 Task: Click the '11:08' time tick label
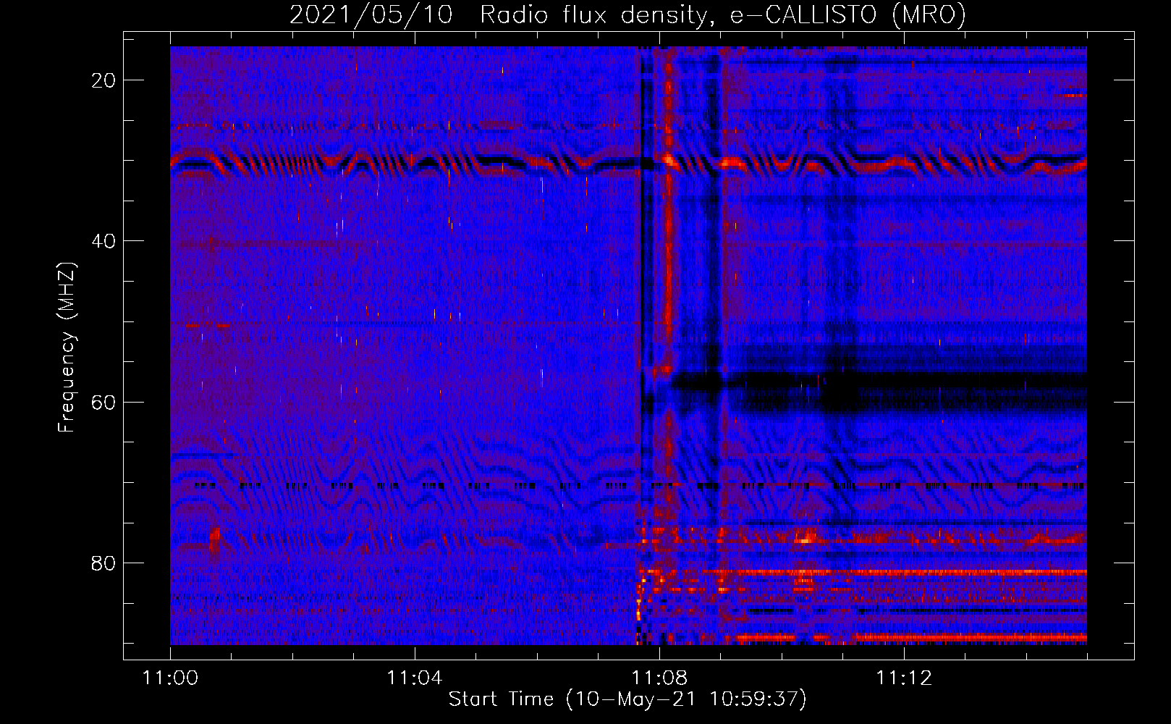coord(659,678)
